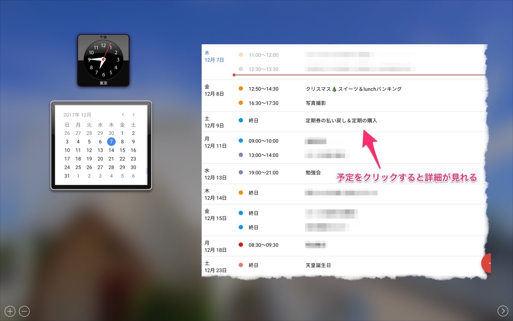Click the 12:30〜13:30 event time
513x321 pixels.
click(264, 69)
